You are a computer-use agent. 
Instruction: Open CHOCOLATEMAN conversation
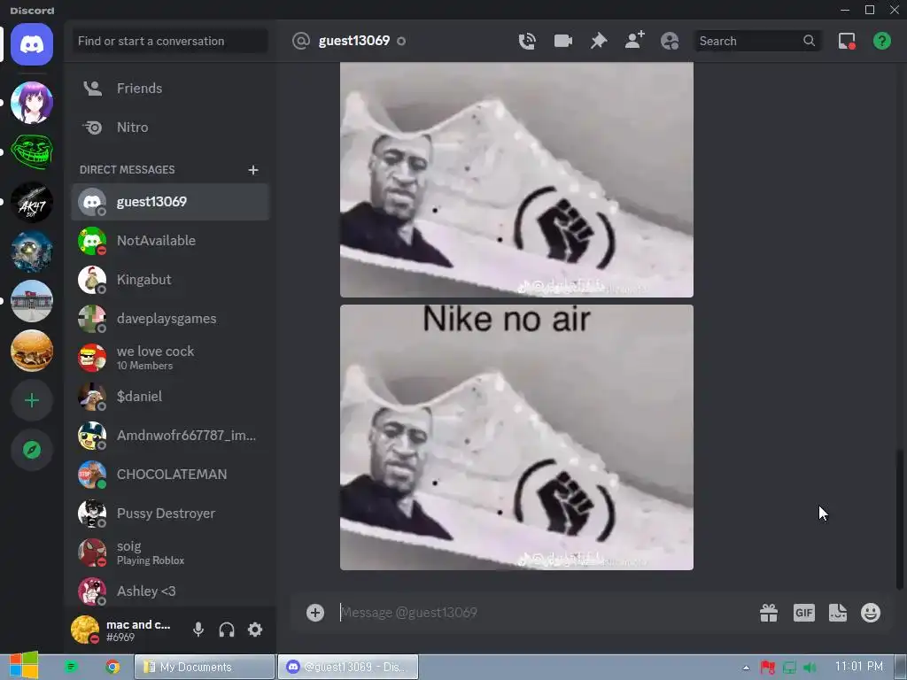pos(170,475)
